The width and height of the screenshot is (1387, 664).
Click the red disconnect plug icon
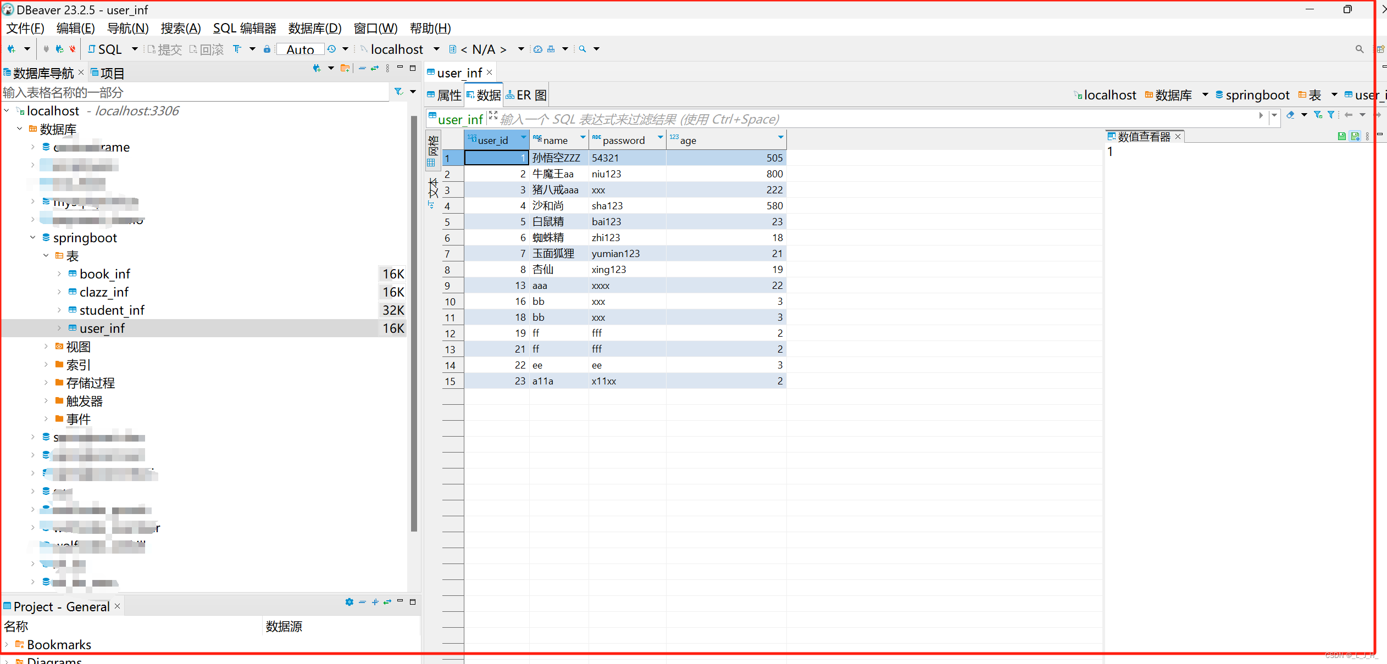click(x=73, y=49)
